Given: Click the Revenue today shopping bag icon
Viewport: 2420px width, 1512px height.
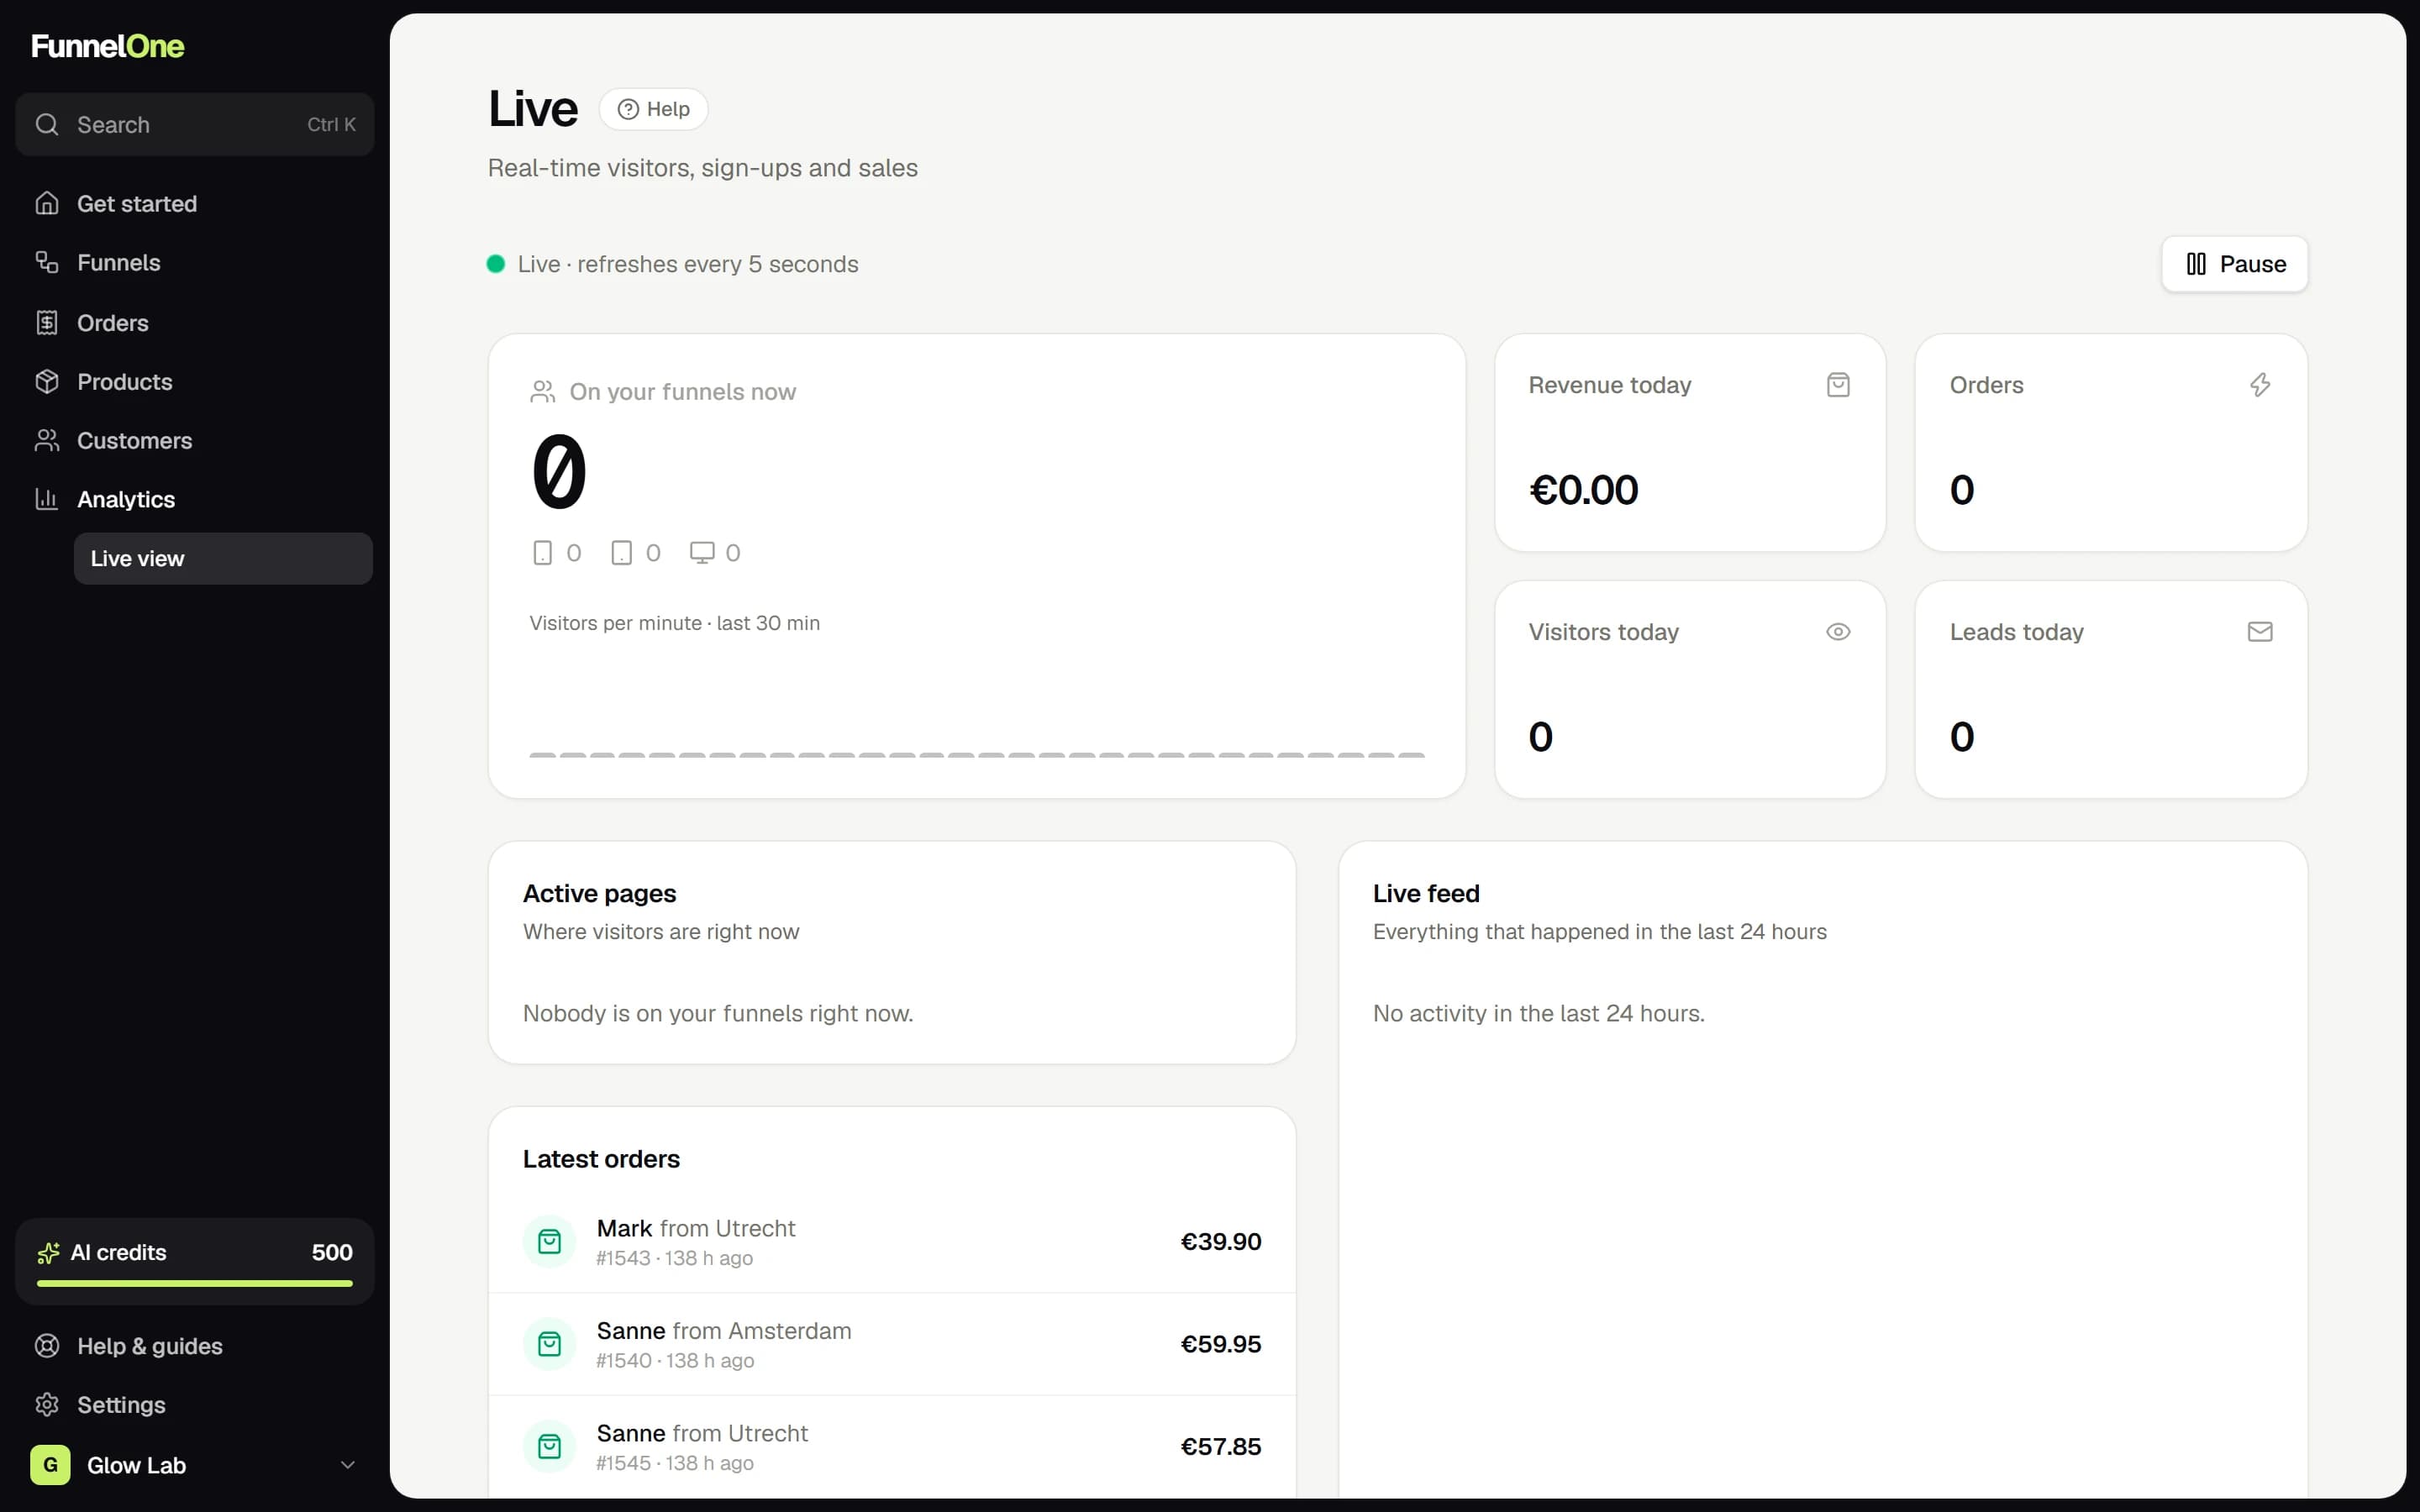Looking at the screenshot, I should pyautogui.click(x=1838, y=385).
